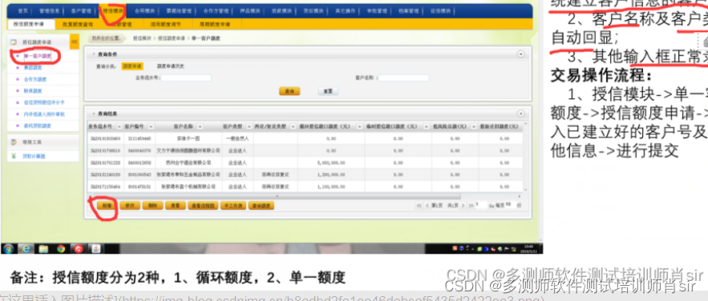This screenshot has width=708, height=301.
Task: Open 贷款计算器 calculator icon in sidebar
Action: [14, 156]
